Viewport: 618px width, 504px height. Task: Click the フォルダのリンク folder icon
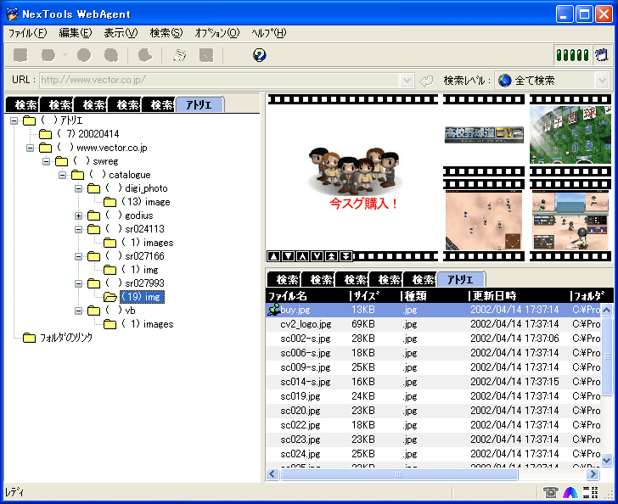[29, 338]
